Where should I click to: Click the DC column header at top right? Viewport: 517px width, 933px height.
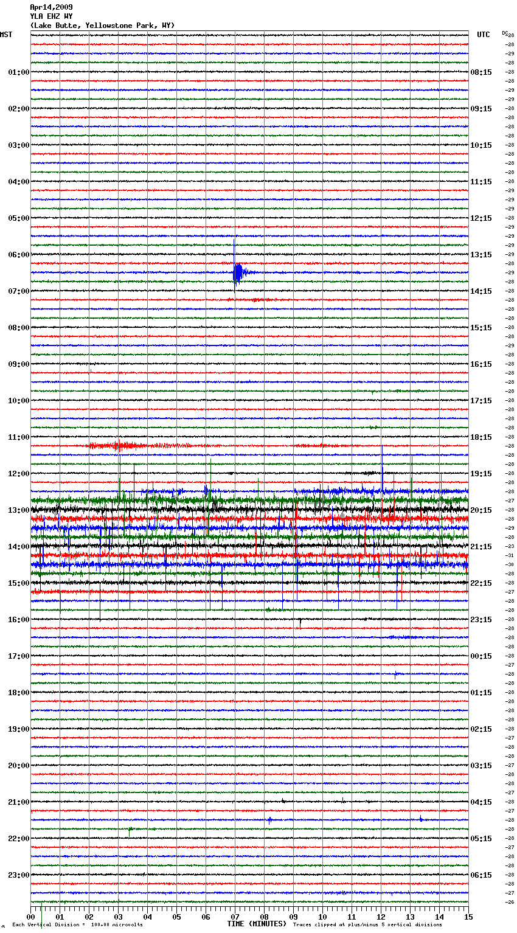(505, 33)
